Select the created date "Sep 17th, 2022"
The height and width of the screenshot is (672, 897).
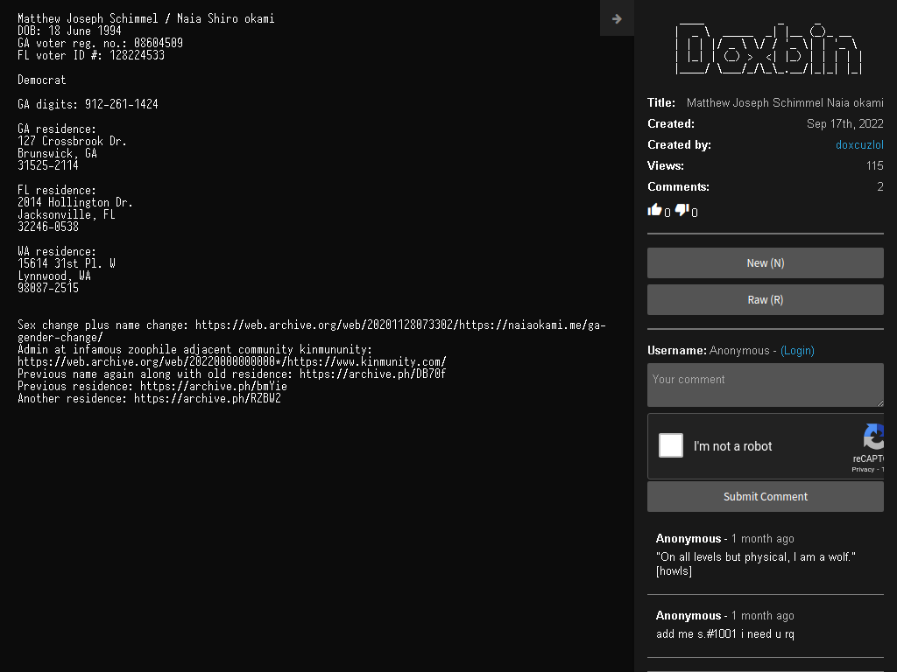(x=845, y=123)
